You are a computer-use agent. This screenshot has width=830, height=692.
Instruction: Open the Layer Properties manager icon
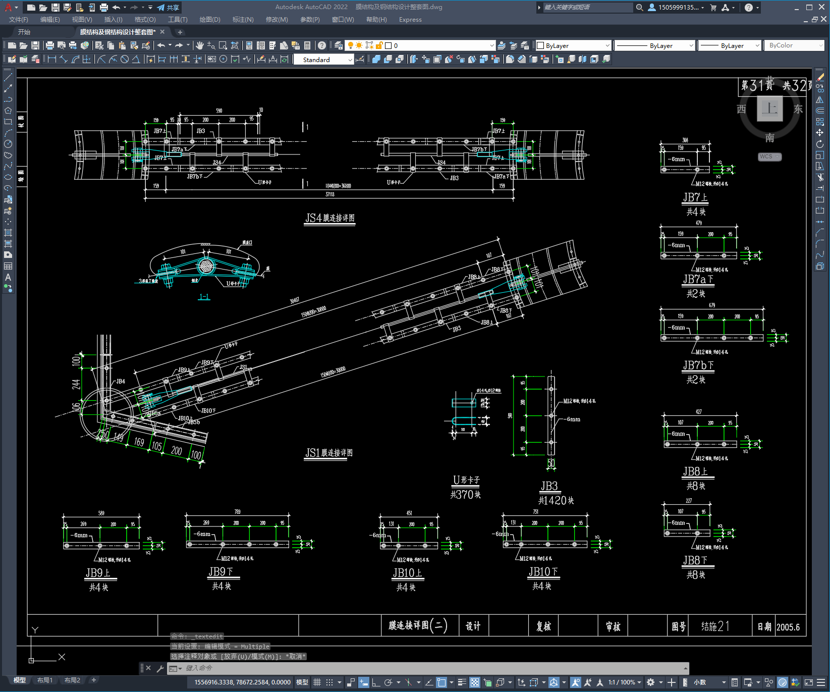(339, 45)
